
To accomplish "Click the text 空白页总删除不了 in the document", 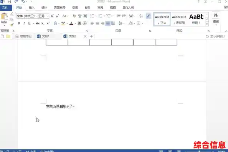I will pyautogui.click(x=59, y=106).
